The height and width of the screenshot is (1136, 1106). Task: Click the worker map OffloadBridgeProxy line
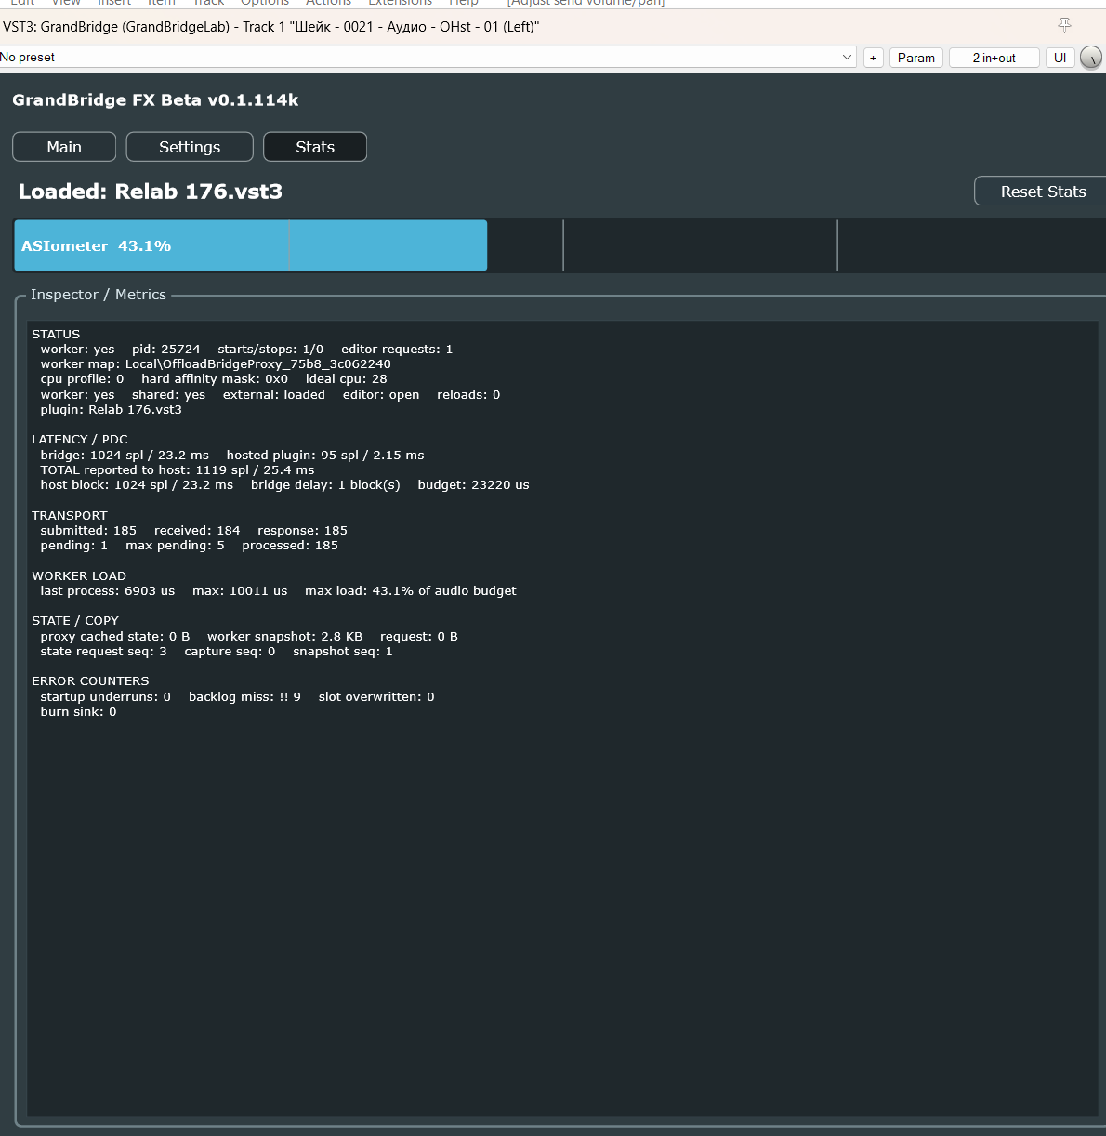click(x=216, y=364)
